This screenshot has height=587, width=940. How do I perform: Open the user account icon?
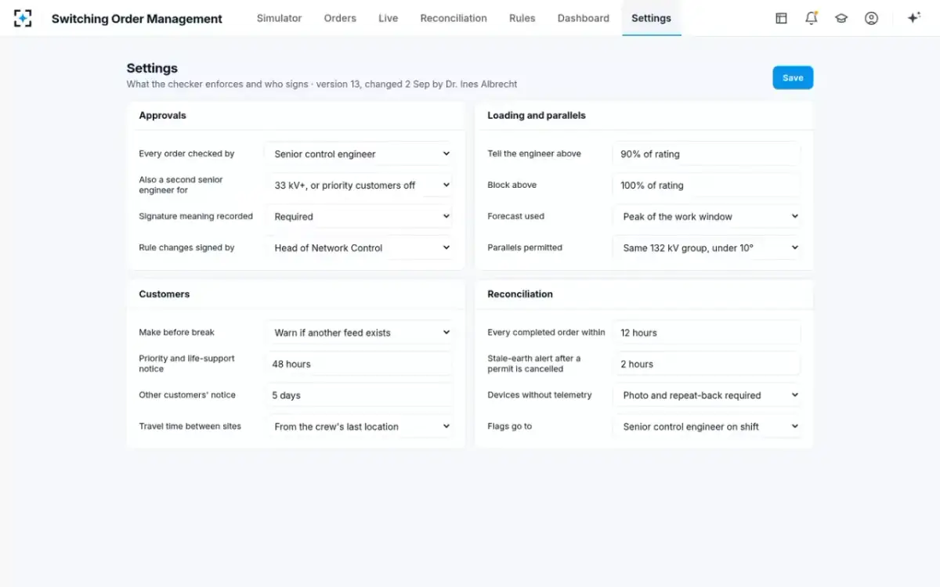pyautogui.click(x=871, y=18)
